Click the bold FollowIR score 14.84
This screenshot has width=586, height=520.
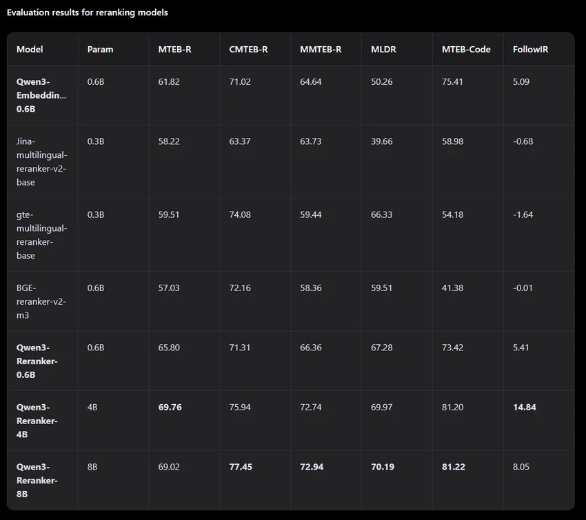click(525, 407)
